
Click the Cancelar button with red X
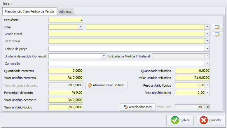[210, 120]
